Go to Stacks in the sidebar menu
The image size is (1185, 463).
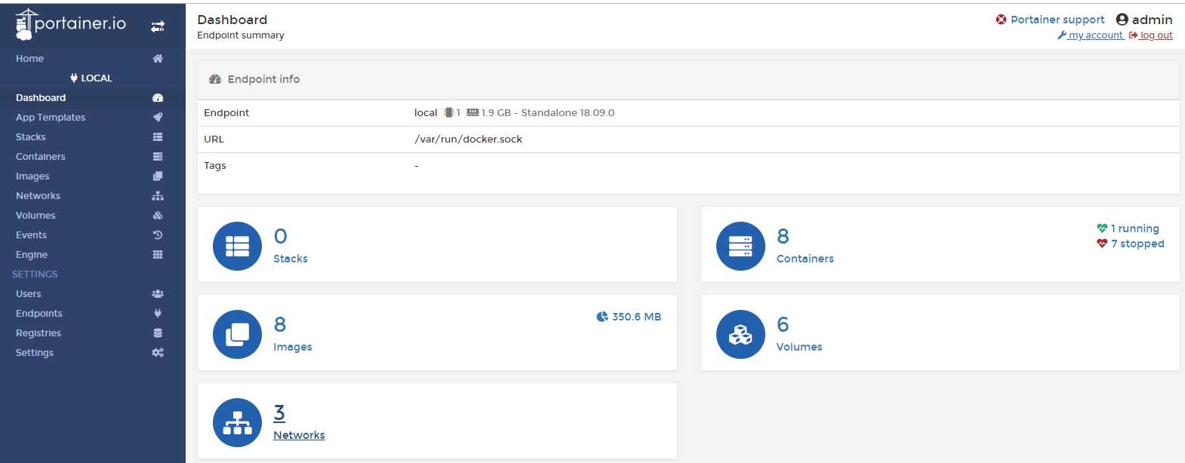coord(31,136)
